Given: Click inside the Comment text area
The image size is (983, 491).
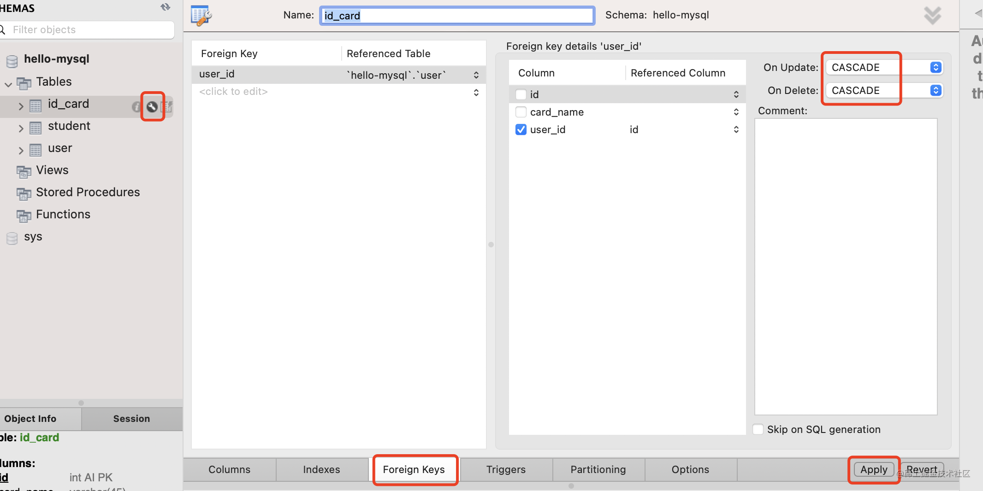Looking at the screenshot, I should [x=846, y=266].
